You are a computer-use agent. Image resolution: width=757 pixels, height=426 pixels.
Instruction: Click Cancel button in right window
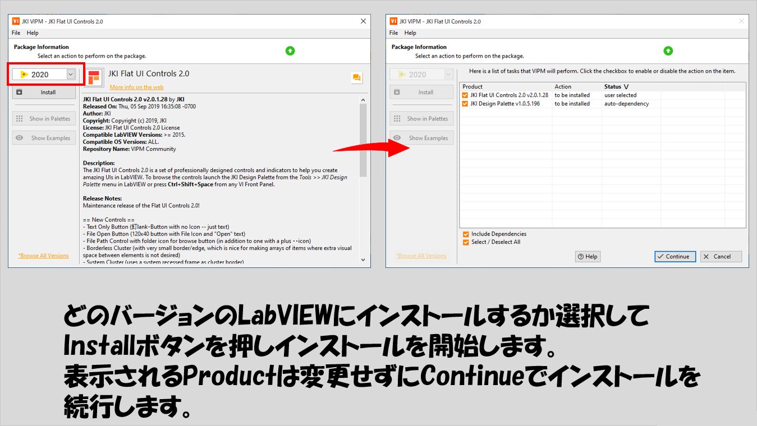click(721, 257)
